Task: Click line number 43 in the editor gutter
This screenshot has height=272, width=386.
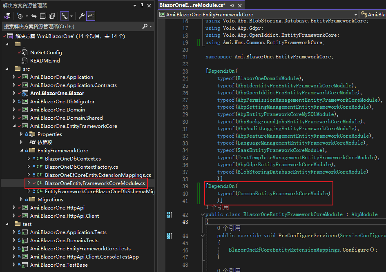Action: [x=185, y=222]
